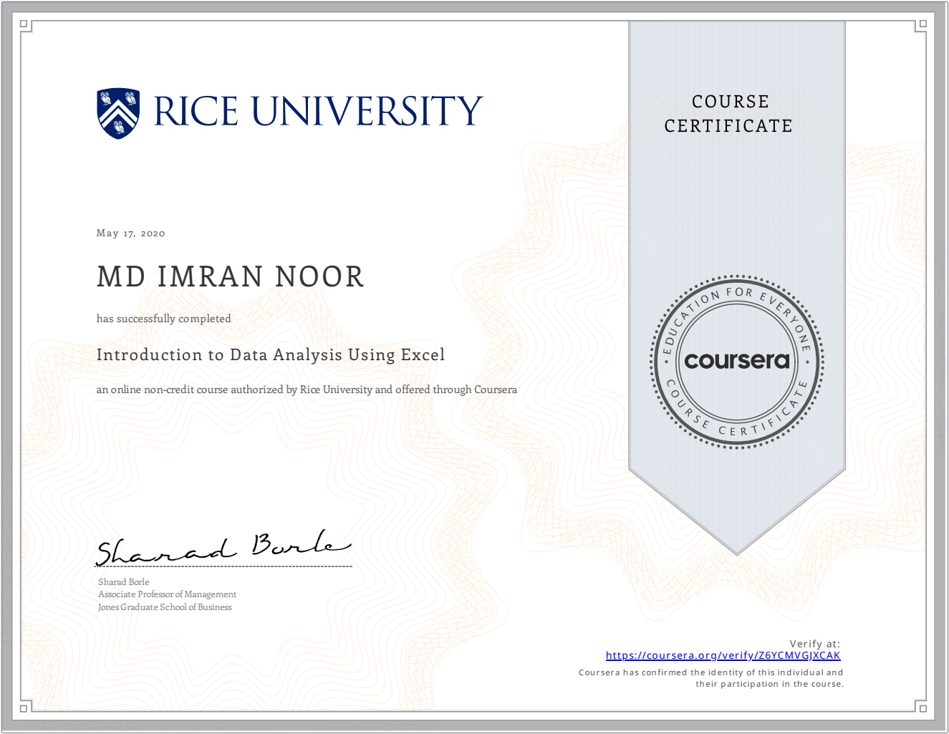Click the date May 17, 2020
The width and height of the screenshot is (949, 734).
tap(131, 233)
